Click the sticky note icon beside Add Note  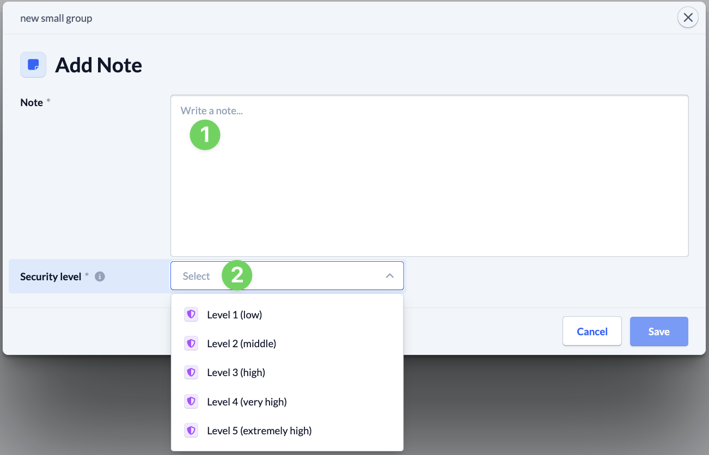[x=33, y=65]
